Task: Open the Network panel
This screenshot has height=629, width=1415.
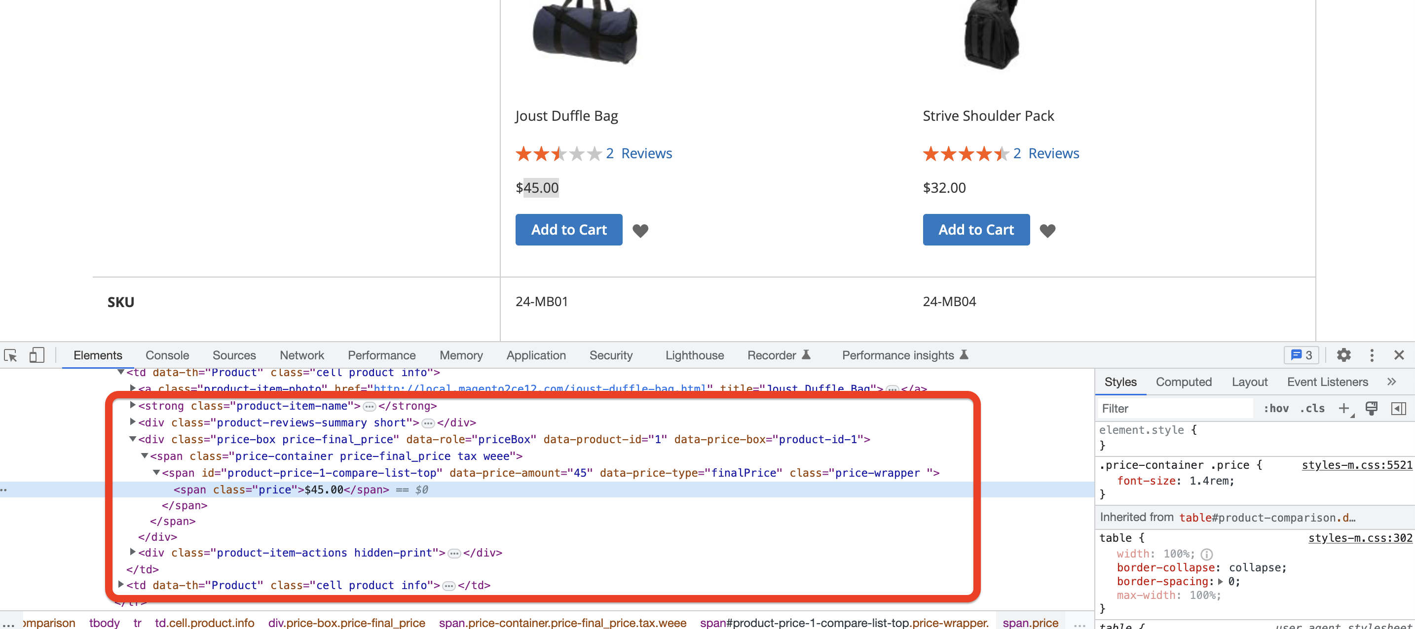Action: pos(301,355)
